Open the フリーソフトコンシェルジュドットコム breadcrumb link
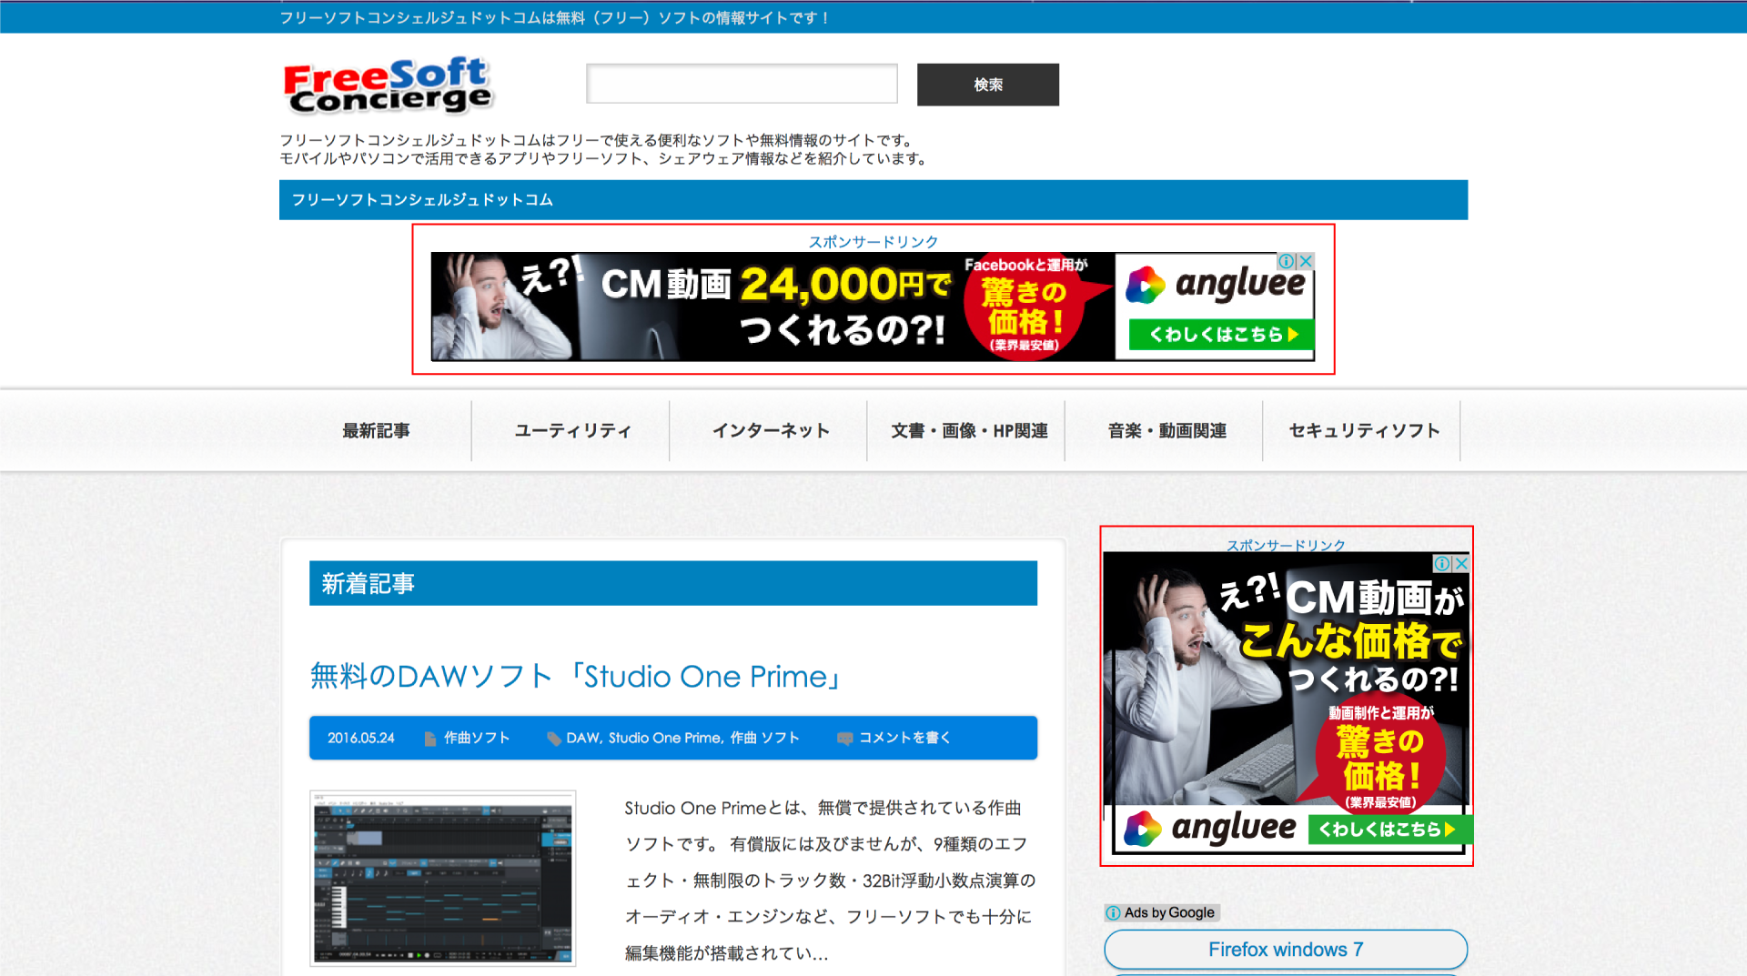 coord(422,200)
